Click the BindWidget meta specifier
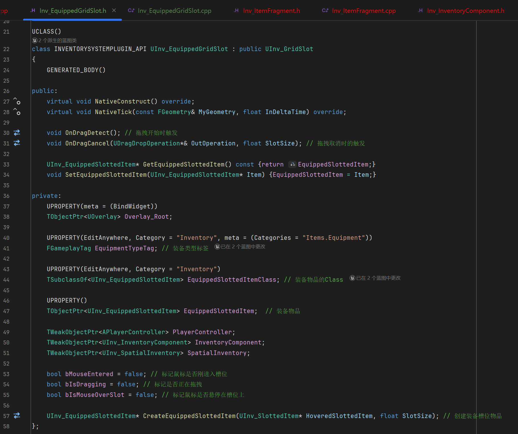Screen dimensions: 518x434 132,206
